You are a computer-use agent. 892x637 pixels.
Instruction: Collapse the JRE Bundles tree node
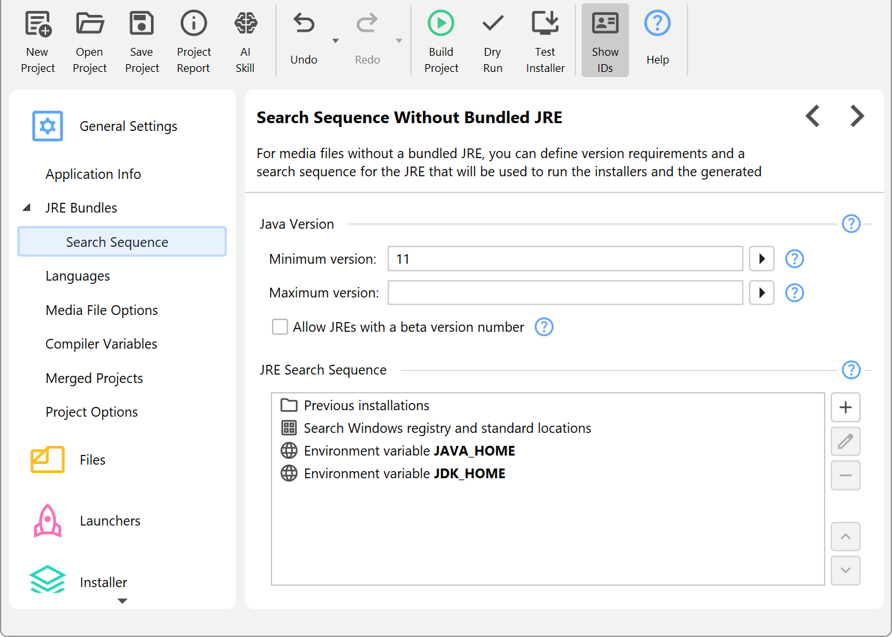(x=27, y=208)
